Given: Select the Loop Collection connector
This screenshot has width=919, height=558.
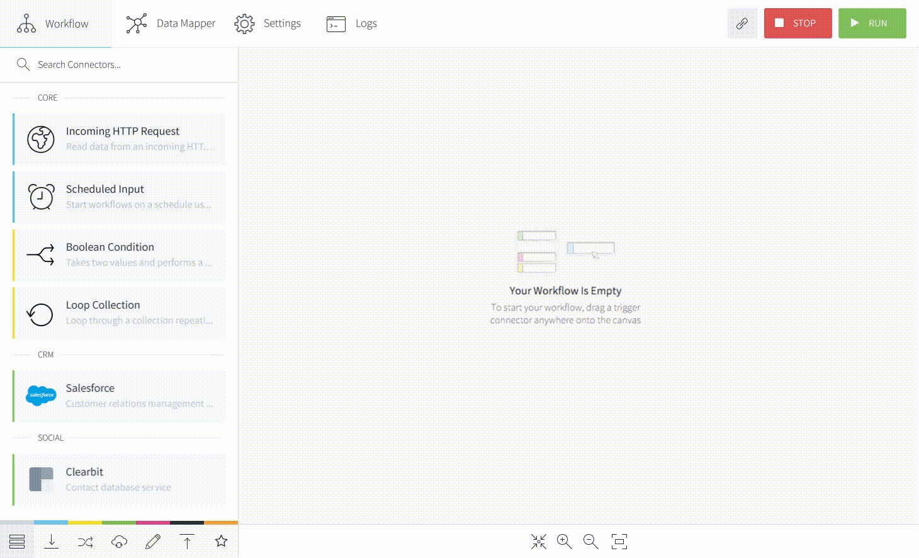Looking at the screenshot, I should pos(119,313).
